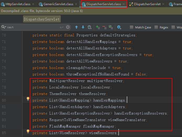Click line number 77 in the gutter
Screen dimensions: 182x137
click(x=4, y=81)
